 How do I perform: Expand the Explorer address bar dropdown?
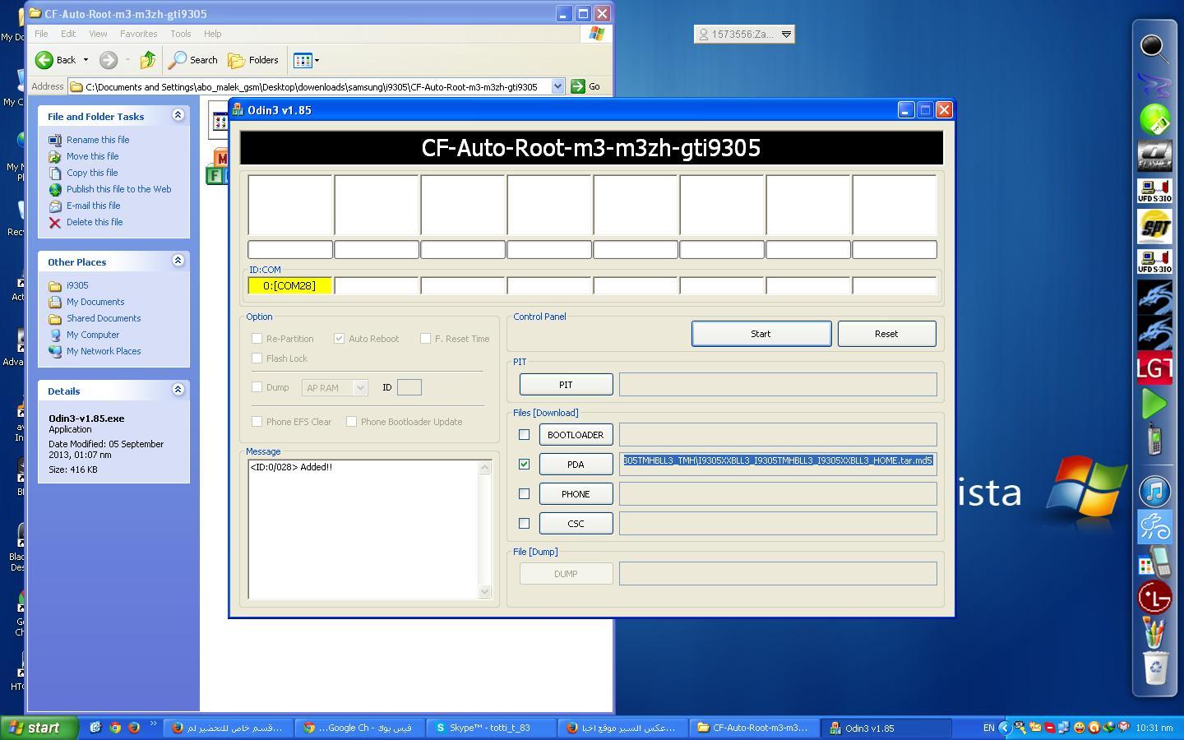(557, 86)
